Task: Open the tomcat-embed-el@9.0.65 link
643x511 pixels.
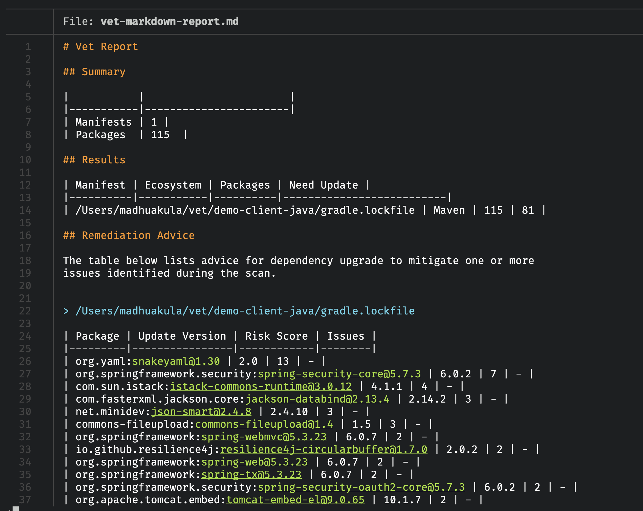Action: pyautogui.click(x=295, y=500)
